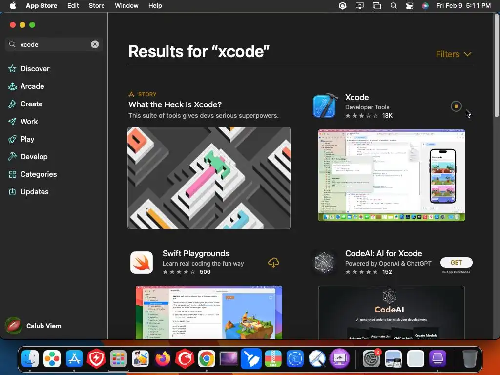Redownload Swift Playgrounds via cloud icon

pyautogui.click(x=273, y=262)
